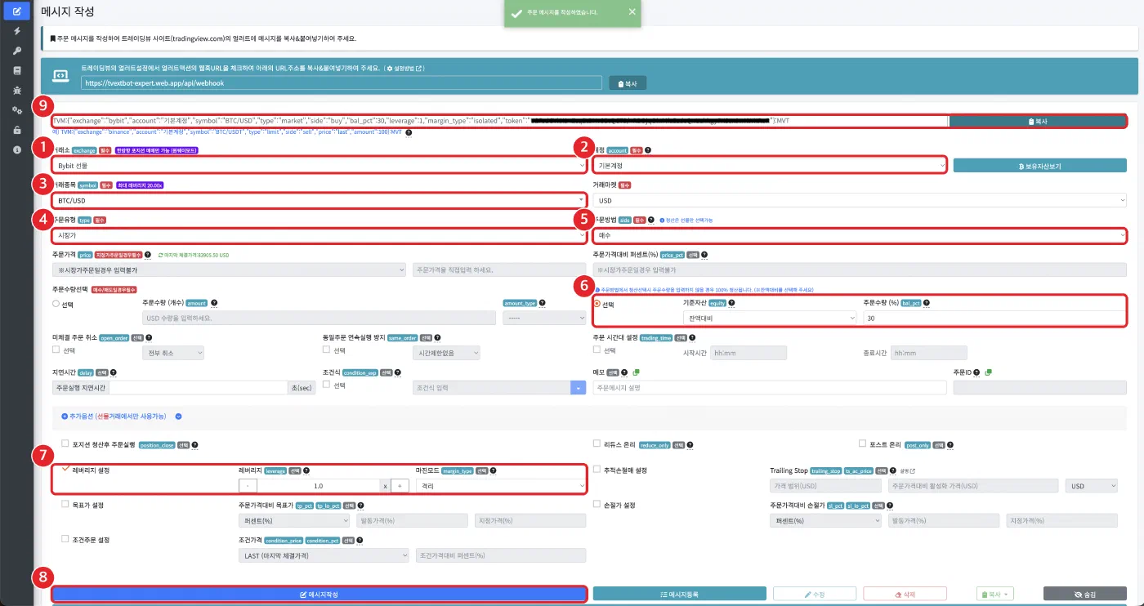
Task: Close the green success notification
Action: pyautogui.click(x=632, y=12)
